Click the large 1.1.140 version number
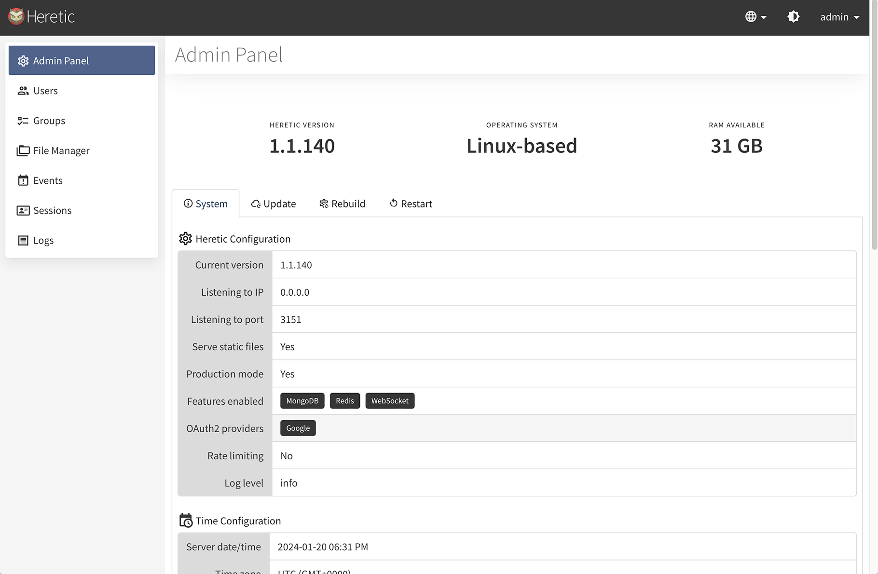The height and width of the screenshot is (574, 878). 302,146
